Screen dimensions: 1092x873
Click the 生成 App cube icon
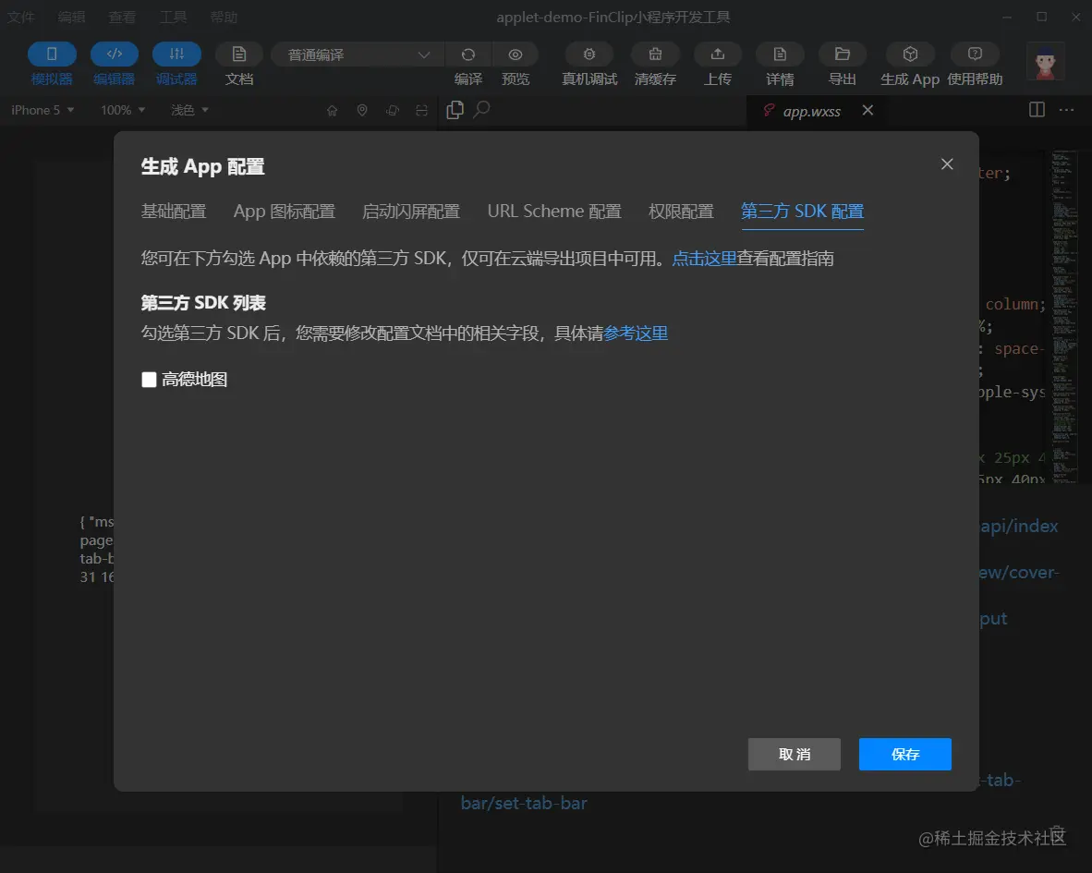(x=909, y=55)
